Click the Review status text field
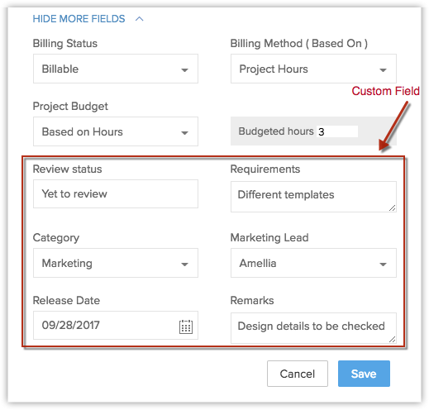 [x=116, y=194]
